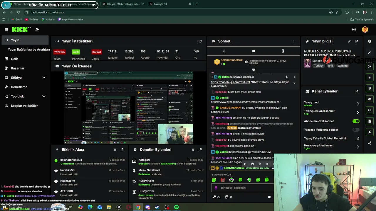Click the burakkk58 activity row

tap(90, 172)
